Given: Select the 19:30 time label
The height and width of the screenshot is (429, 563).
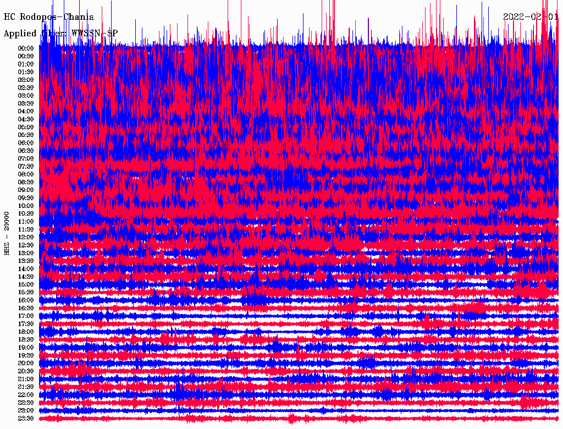Looking at the screenshot, I should click(x=26, y=355).
